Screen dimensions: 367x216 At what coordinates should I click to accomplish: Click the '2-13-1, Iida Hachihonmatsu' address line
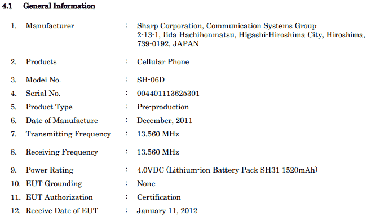coord(251,34)
